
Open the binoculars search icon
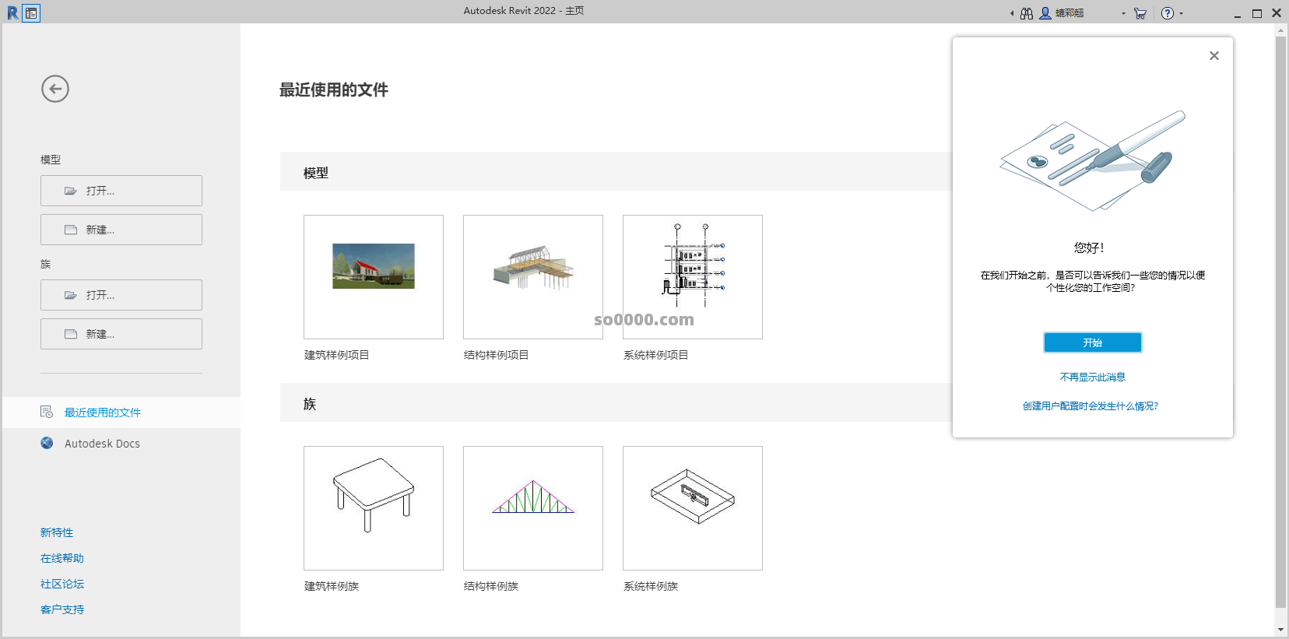(1027, 13)
